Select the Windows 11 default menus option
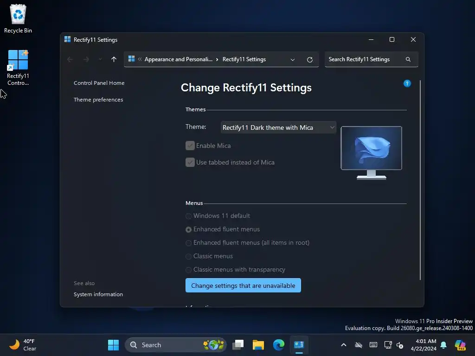475x356 pixels. (188, 216)
